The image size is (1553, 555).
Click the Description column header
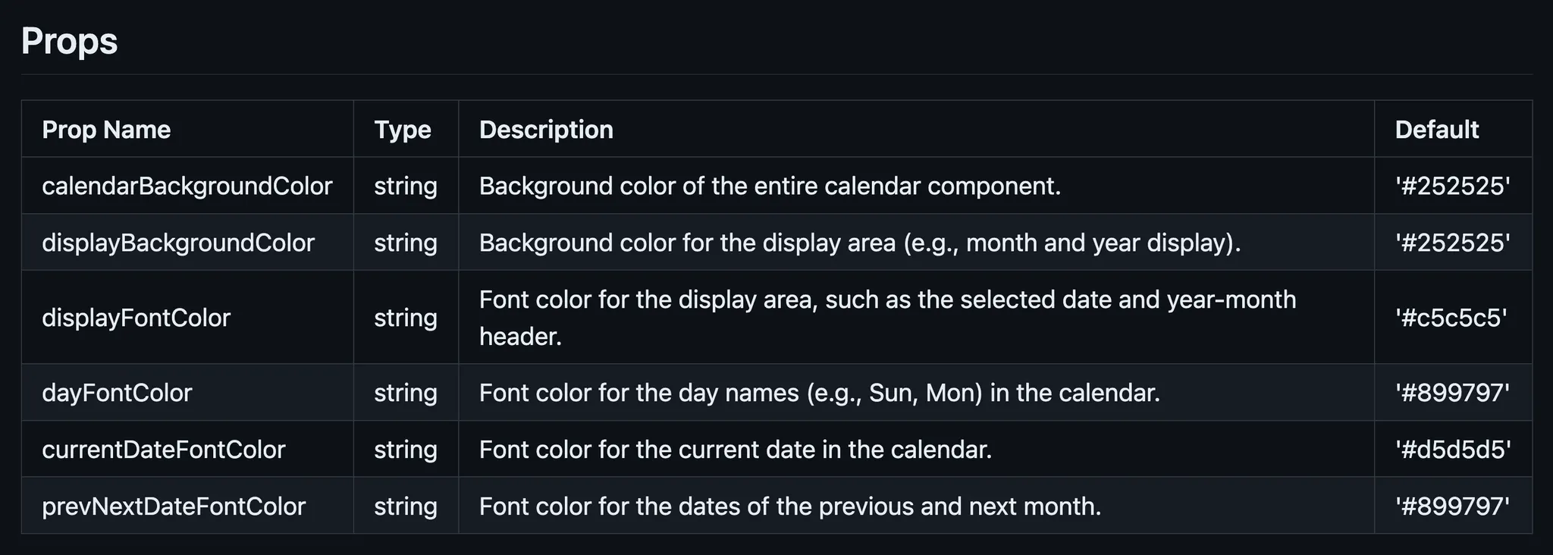point(546,130)
